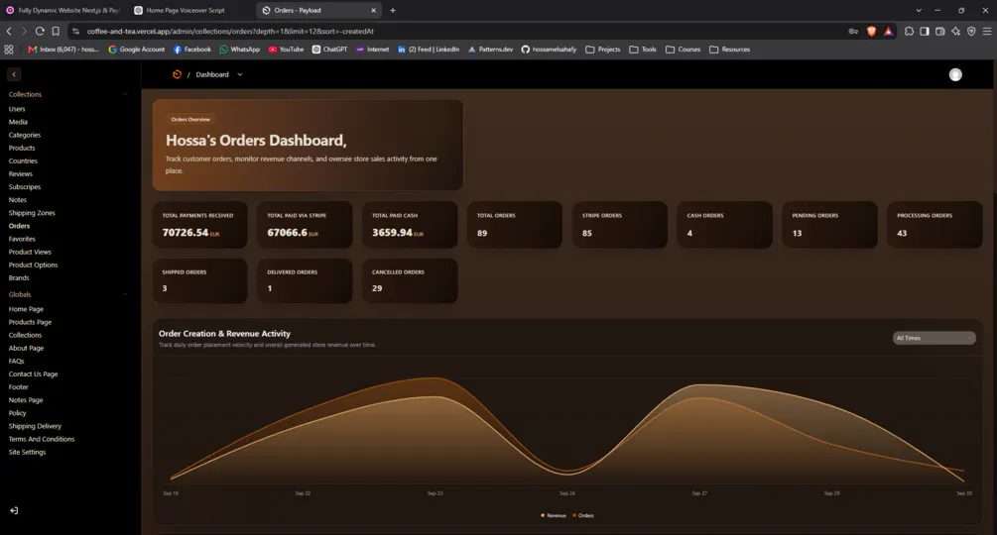The height and width of the screenshot is (535, 997).
Task: Click the site info icon in address bar
Action: pos(75,31)
